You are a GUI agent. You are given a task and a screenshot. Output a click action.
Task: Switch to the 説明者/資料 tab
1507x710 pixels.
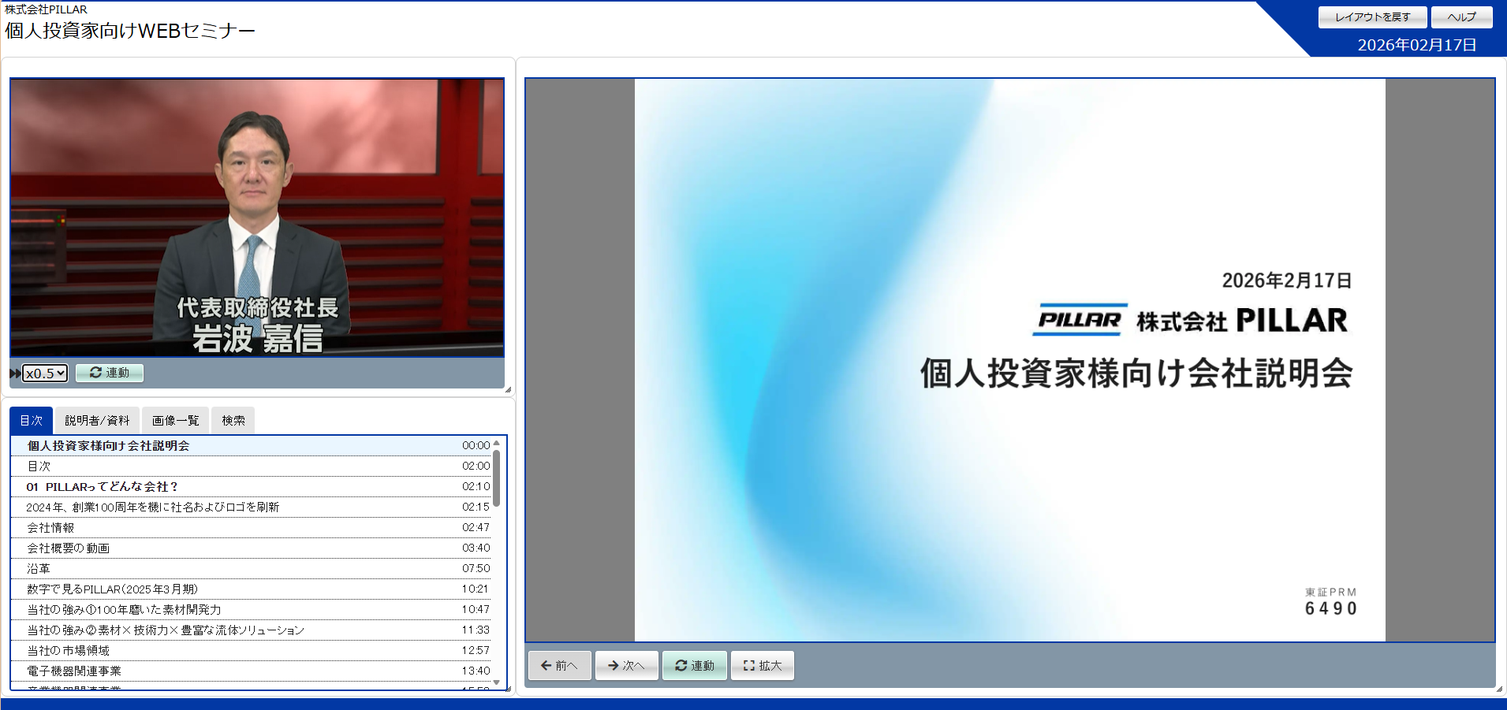tap(97, 421)
